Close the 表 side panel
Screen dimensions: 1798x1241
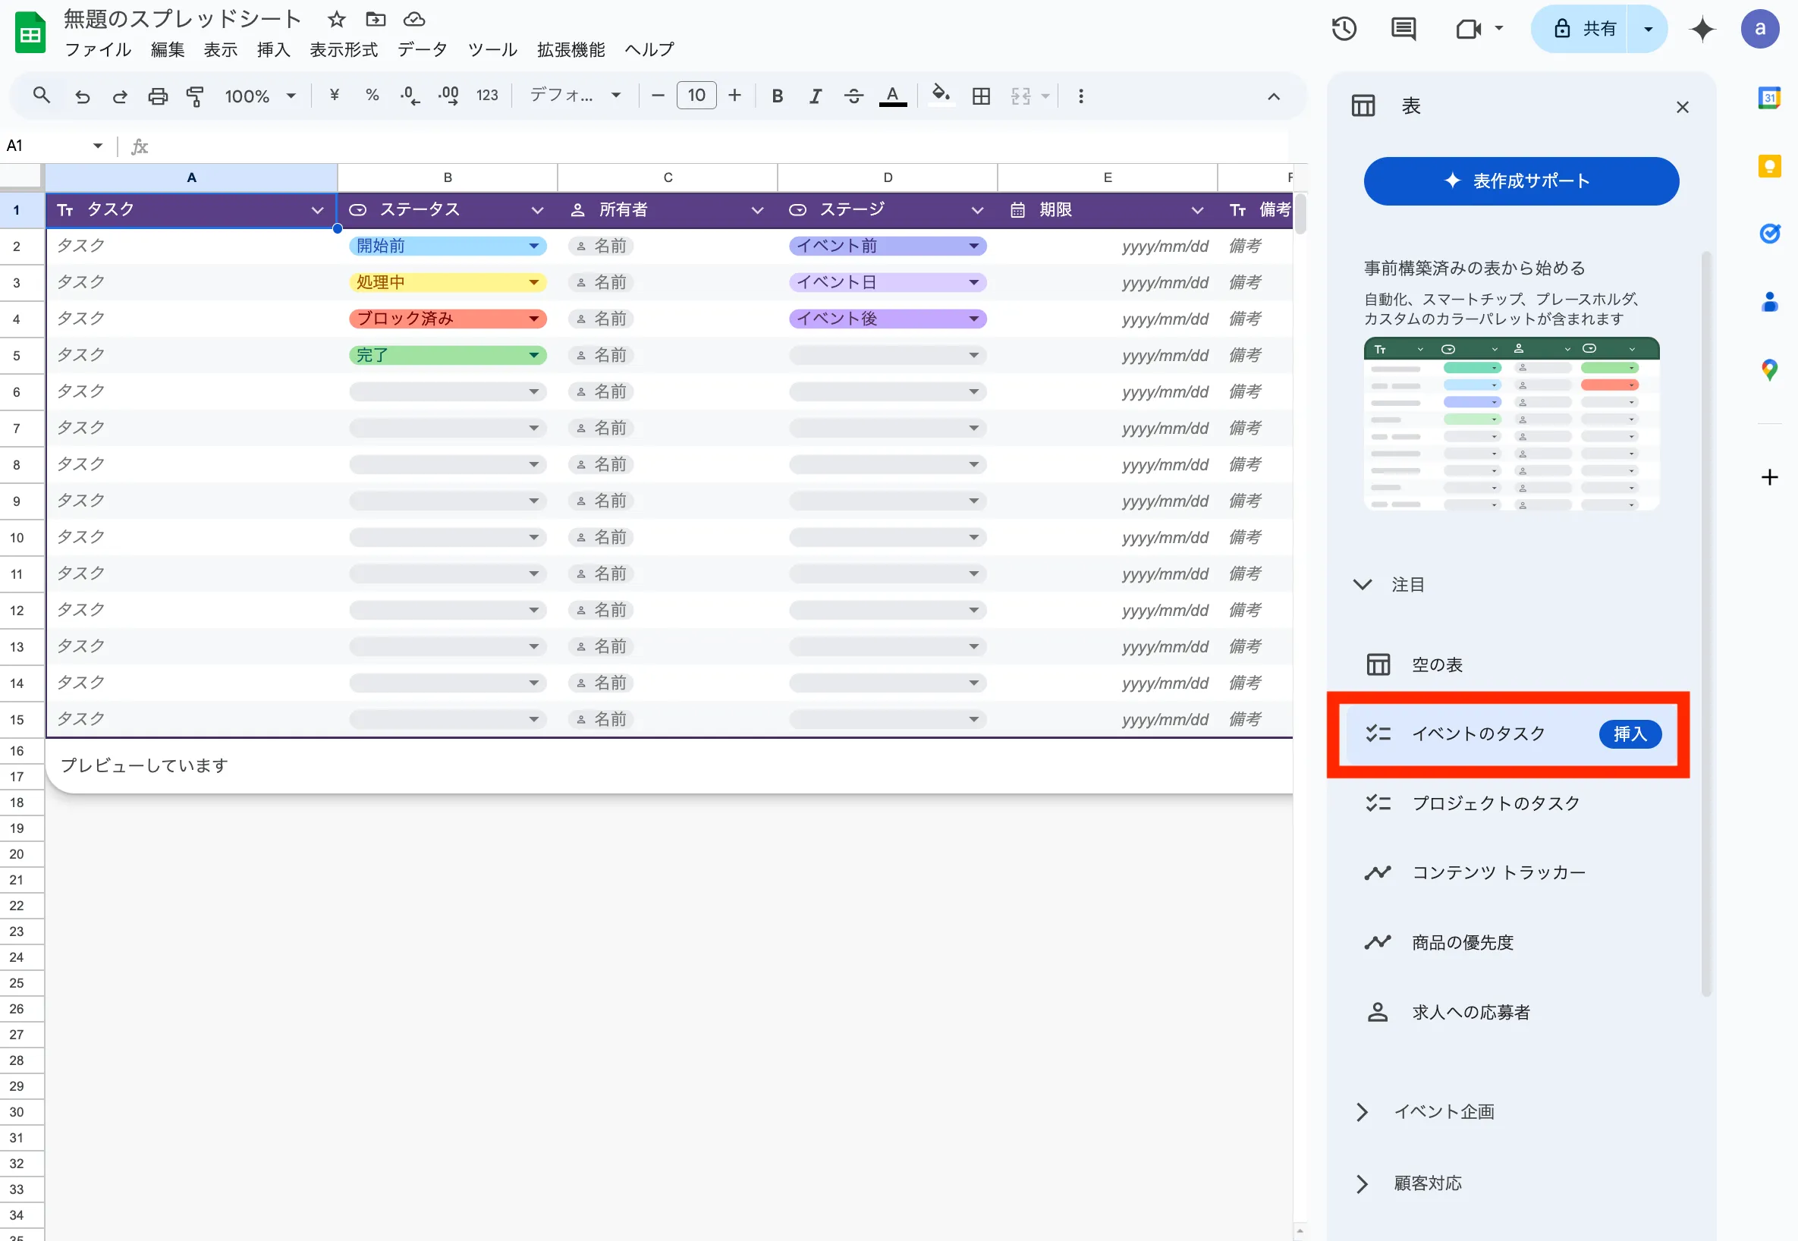click(x=1682, y=107)
